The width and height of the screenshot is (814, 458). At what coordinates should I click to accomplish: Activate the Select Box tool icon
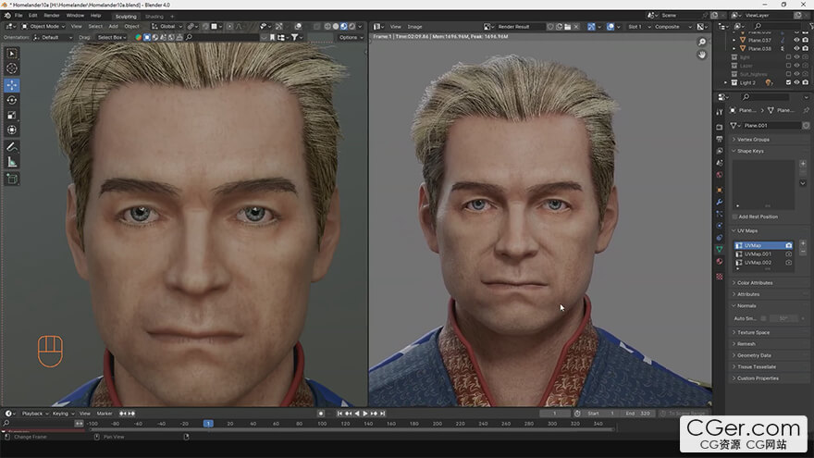pos(12,53)
